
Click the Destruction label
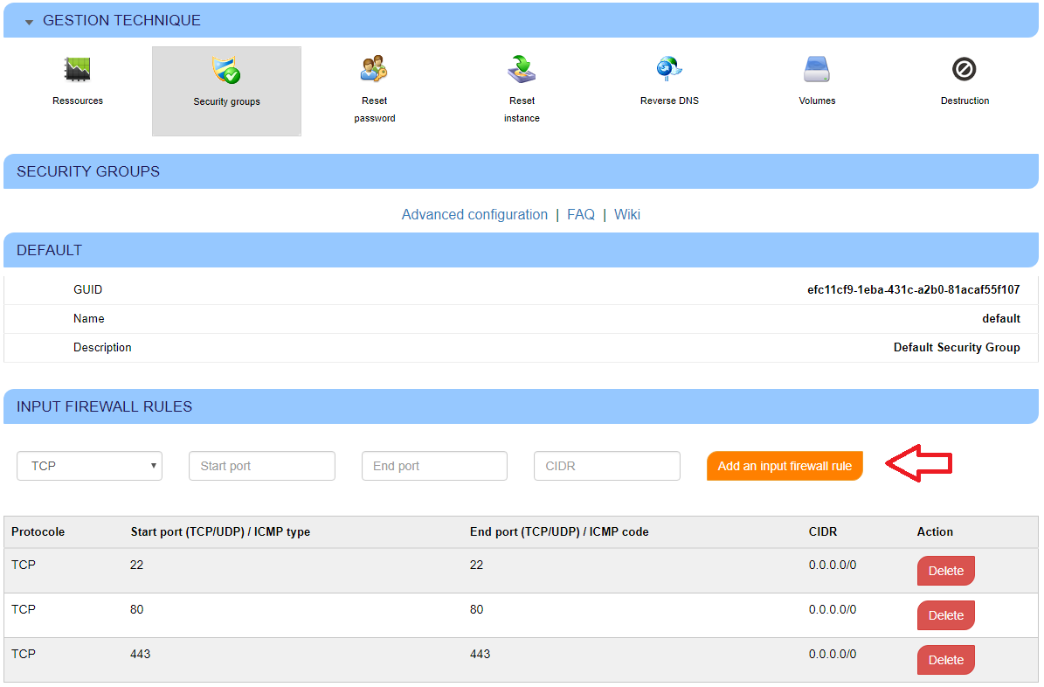[964, 101]
